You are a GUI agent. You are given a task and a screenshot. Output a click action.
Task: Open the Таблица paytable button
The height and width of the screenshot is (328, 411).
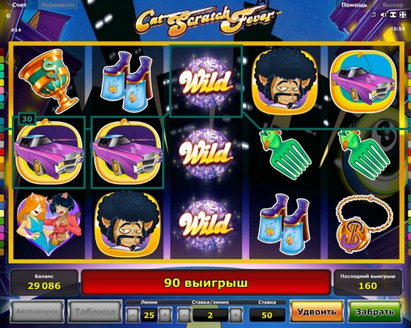(95, 312)
